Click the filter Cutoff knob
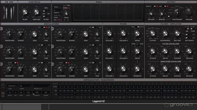The width and height of the screenshot is (197, 110). pyautogui.click(x=153, y=33)
